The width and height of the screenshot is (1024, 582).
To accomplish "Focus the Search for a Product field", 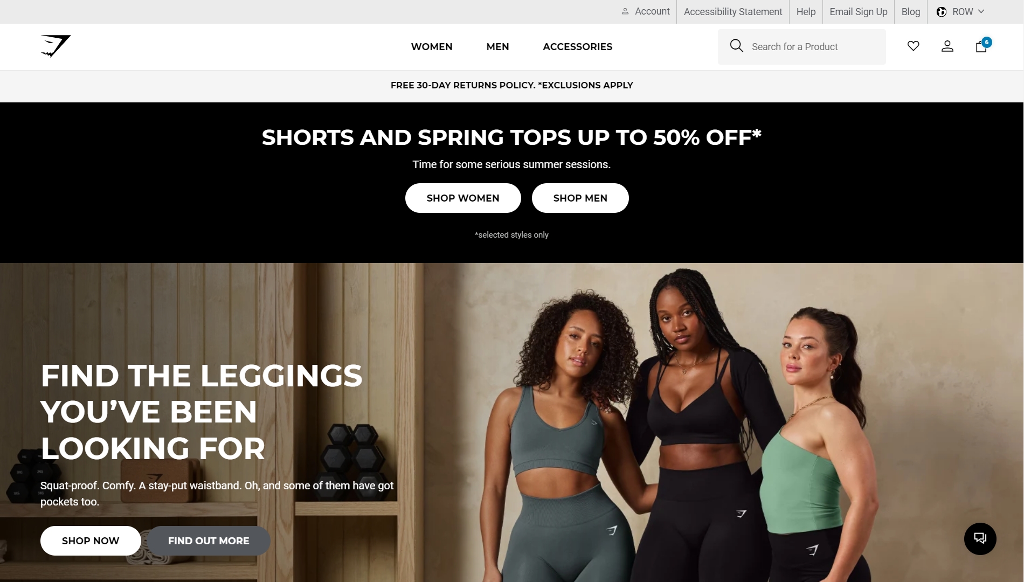I will click(x=801, y=47).
